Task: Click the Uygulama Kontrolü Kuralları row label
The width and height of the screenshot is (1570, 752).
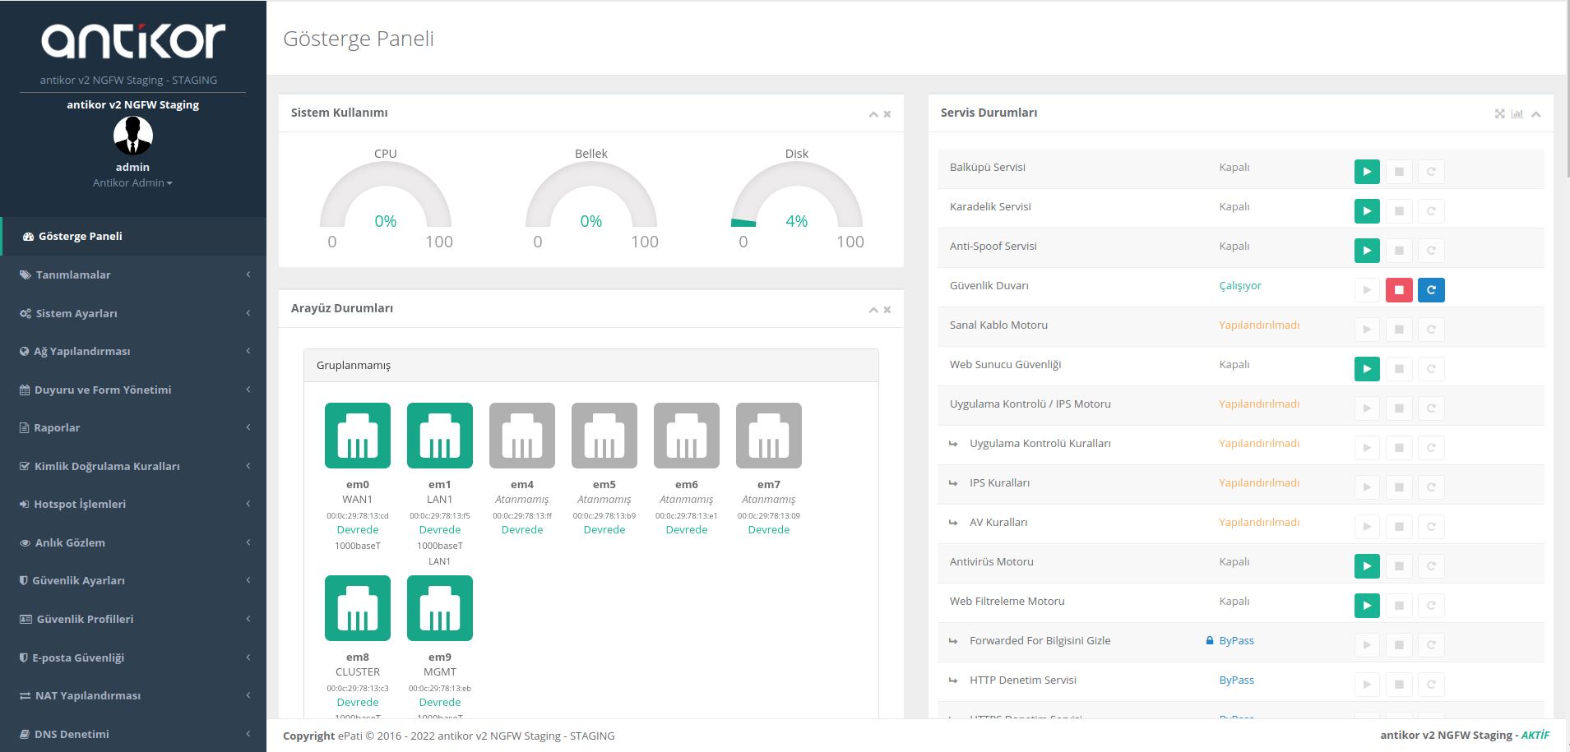Action: click(1040, 444)
